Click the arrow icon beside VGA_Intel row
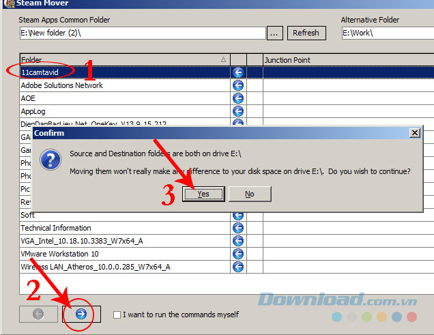This screenshot has width=434, height=335. tap(238, 241)
